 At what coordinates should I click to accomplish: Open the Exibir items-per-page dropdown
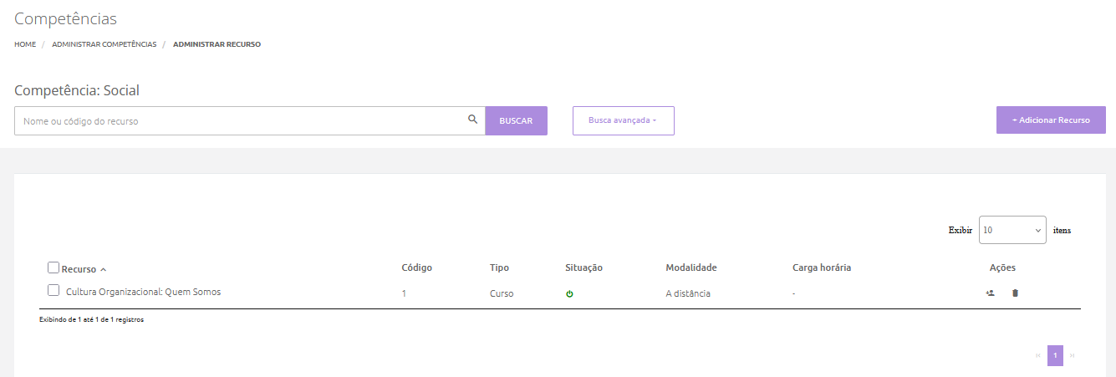(1012, 230)
